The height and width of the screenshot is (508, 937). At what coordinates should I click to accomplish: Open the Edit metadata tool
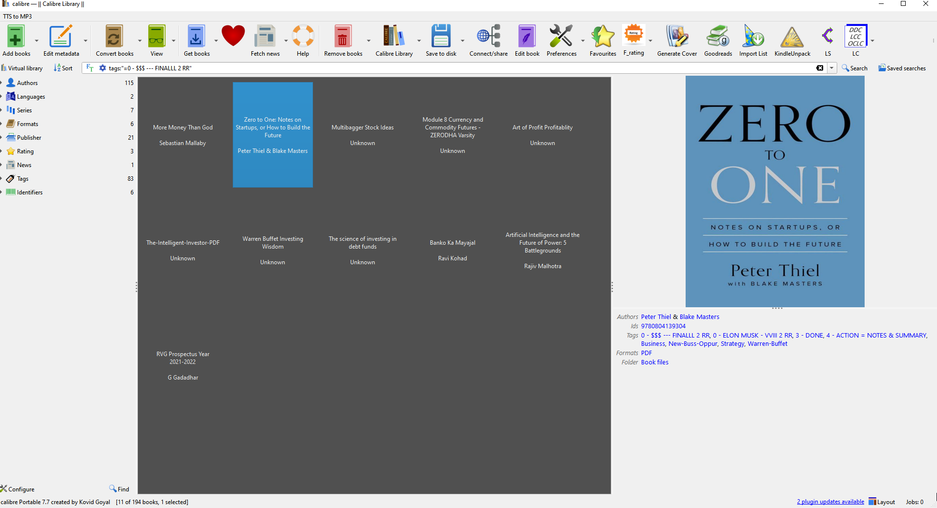[61, 36]
